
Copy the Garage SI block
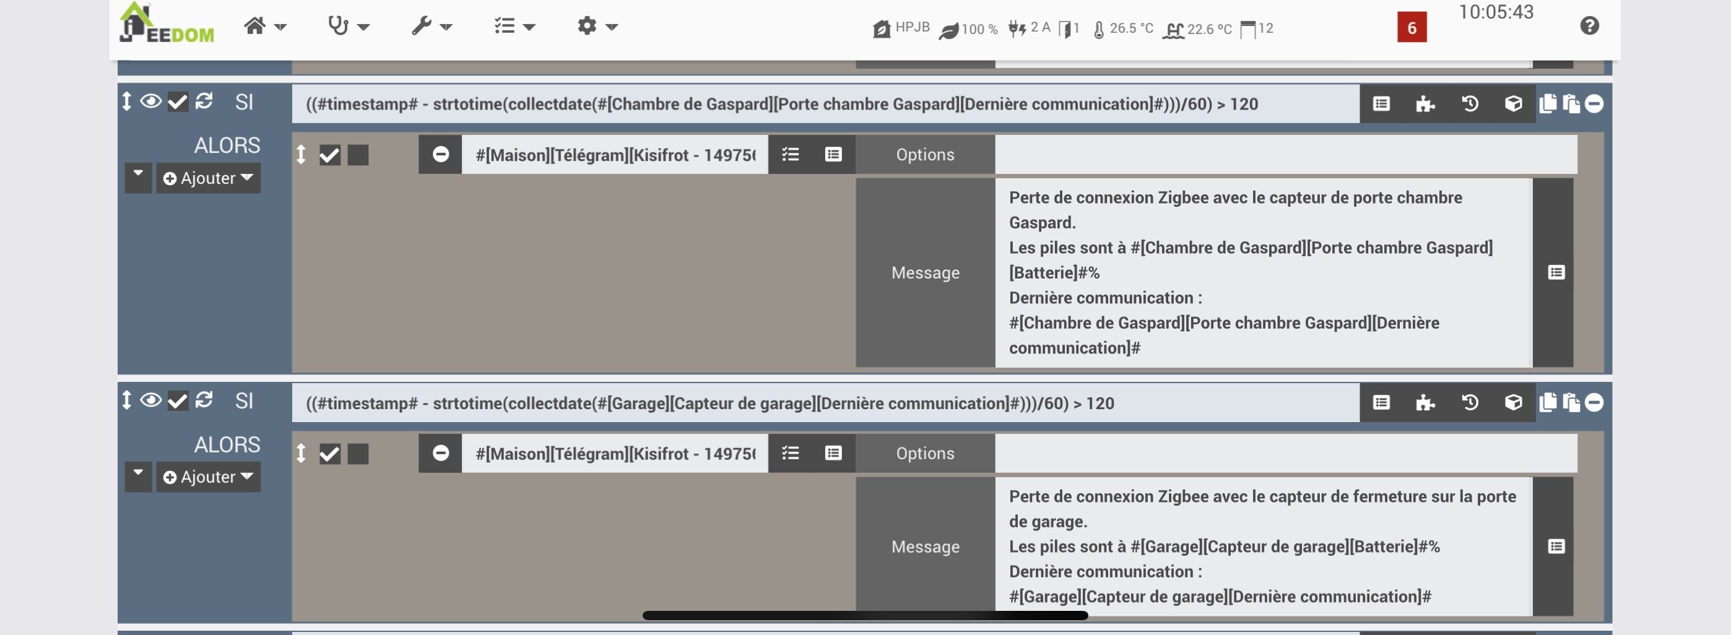click(1548, 402)
